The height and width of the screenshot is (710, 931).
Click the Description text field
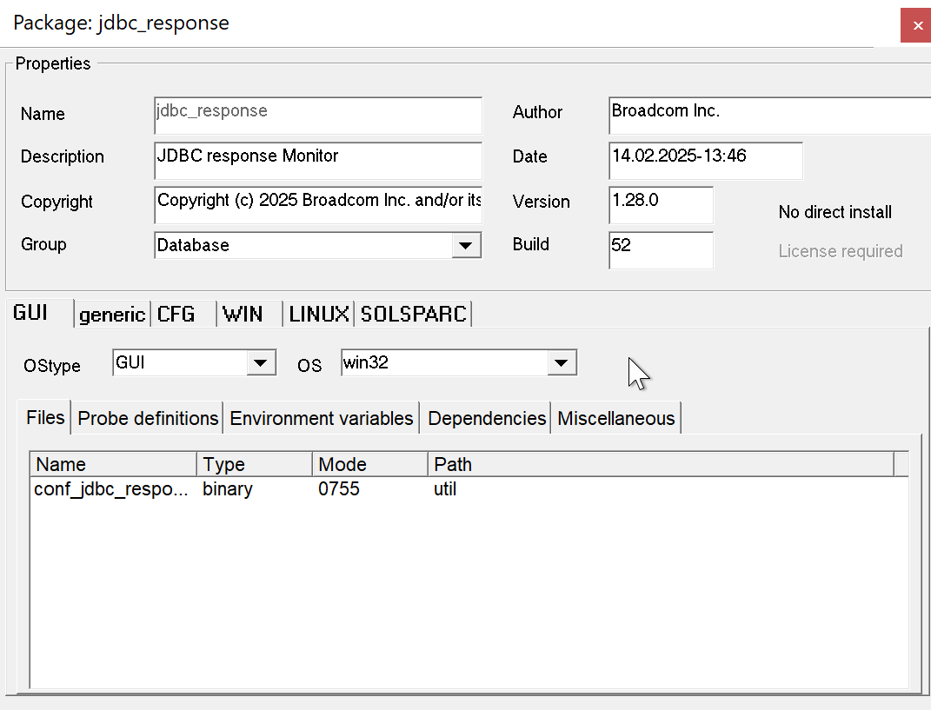318,160
